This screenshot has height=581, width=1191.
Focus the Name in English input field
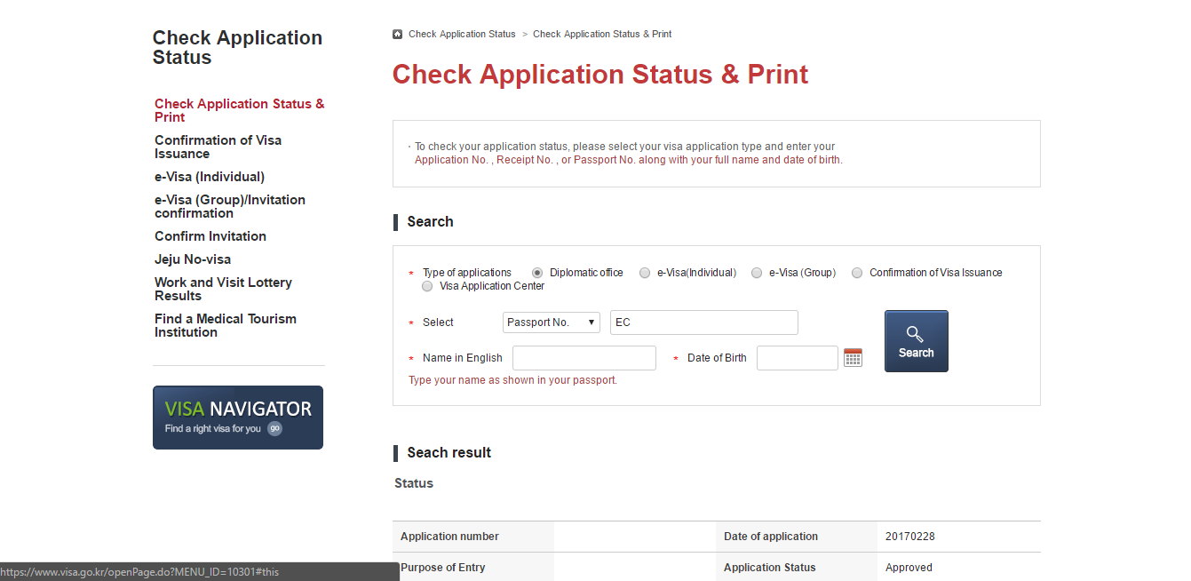pos(584,358)
